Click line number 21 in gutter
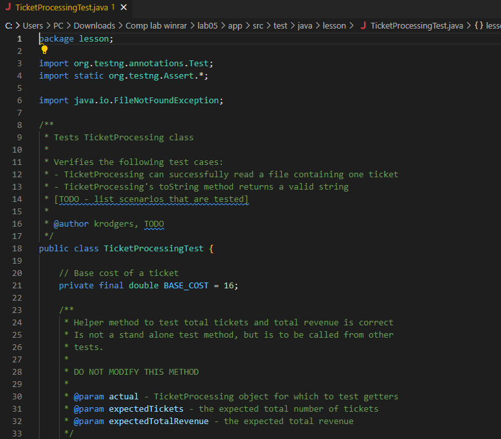 pyautogui.click(x=17, y=286)
